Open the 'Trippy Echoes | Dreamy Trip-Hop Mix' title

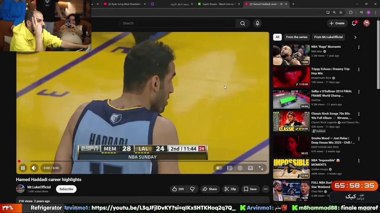coord(331,71)
